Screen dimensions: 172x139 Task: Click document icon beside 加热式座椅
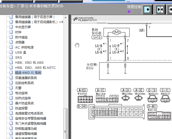[x=11, y=98]
